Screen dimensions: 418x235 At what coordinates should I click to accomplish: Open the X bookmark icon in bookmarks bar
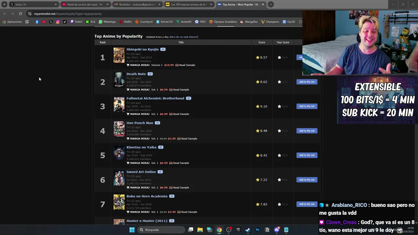coord(51,22)
